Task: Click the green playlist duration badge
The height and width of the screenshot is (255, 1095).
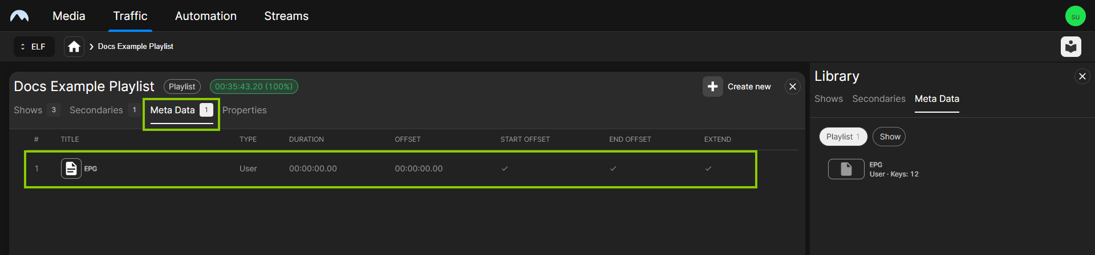Action: pos(254,87)
